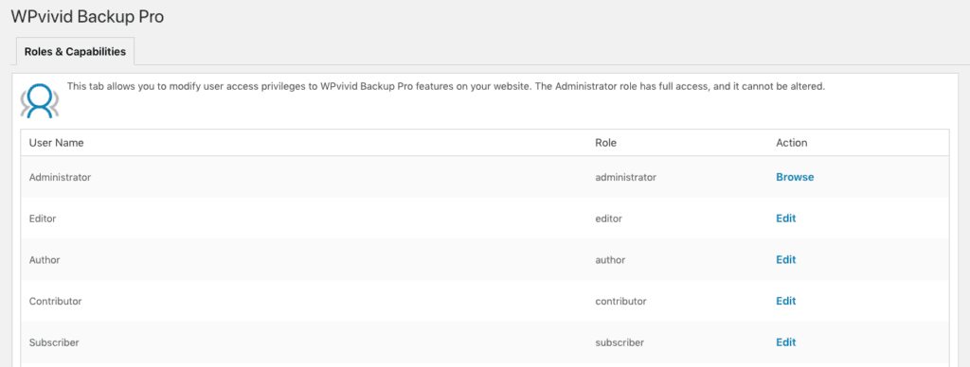Edit the Author role capabilities

coord(785,259)
